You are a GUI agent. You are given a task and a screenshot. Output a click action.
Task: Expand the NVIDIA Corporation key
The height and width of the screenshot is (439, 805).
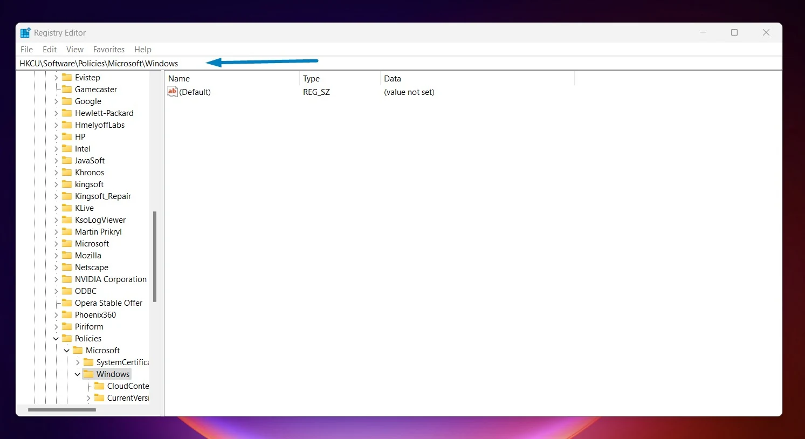click(56, 279)
